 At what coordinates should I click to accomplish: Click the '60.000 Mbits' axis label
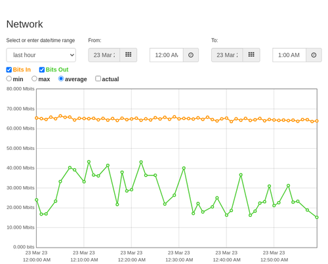pos(20,128)
